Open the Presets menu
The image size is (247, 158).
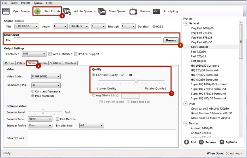(26, 3)
